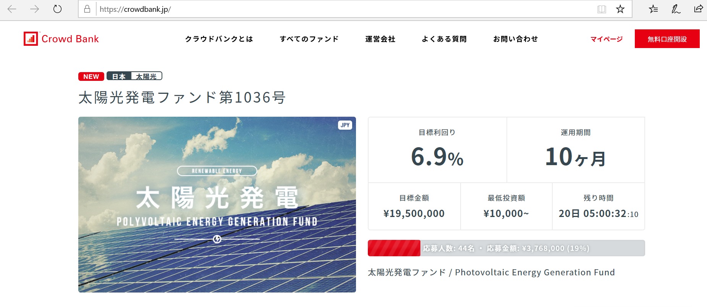Open すべてのファンド menu item
This screenshot has width=707, height=307.
pos(309,39)
